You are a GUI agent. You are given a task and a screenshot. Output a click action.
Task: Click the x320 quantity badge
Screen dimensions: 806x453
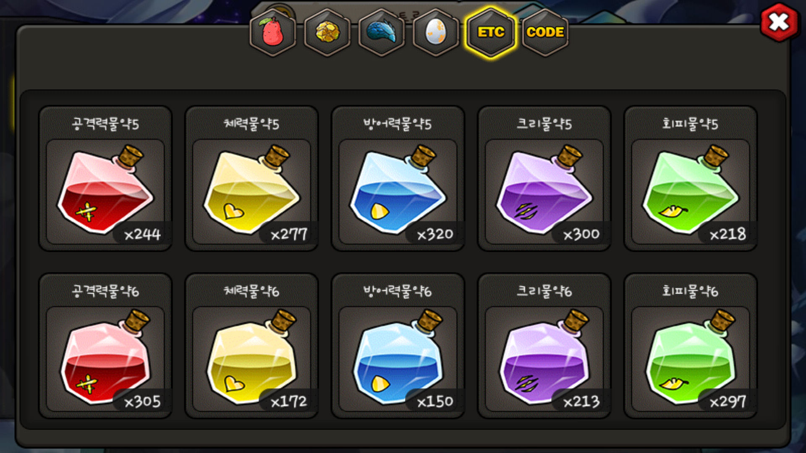coord(435,234)
